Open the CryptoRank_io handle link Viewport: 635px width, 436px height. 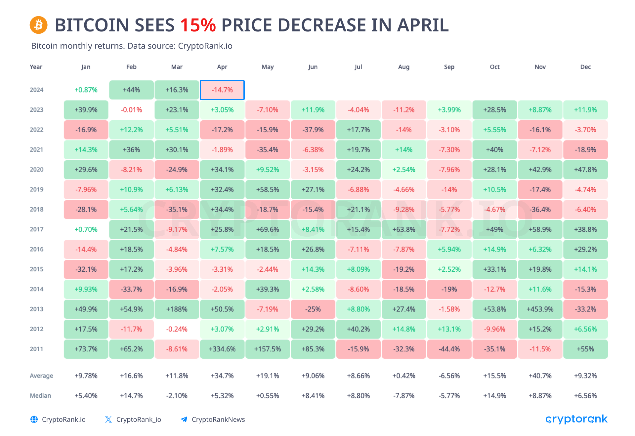click(x=139, y=419)
